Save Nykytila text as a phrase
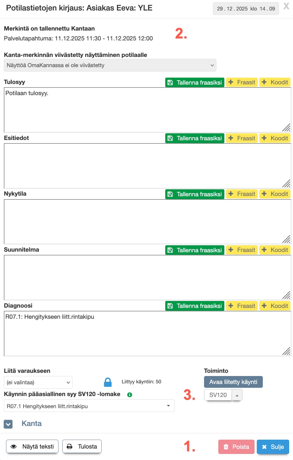293x460 pixels. coord(195,194)
